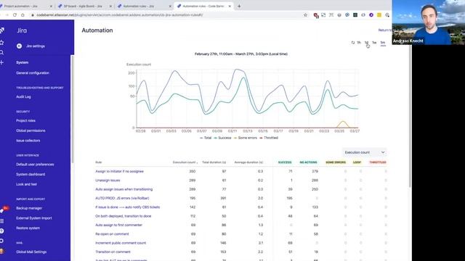Open On both deployed, transition to done rule
Image resolution: width=465 pixels, height=261 pixels.
point(123,216)
